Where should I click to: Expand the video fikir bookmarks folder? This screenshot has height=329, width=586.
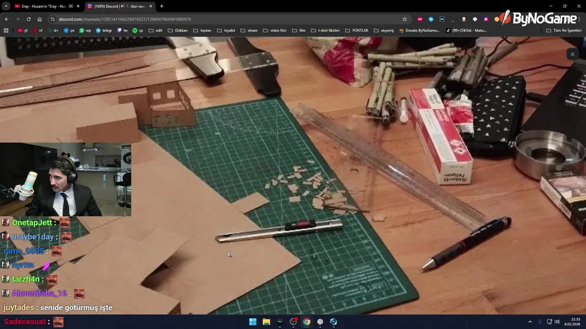click(x=275, y=31)
